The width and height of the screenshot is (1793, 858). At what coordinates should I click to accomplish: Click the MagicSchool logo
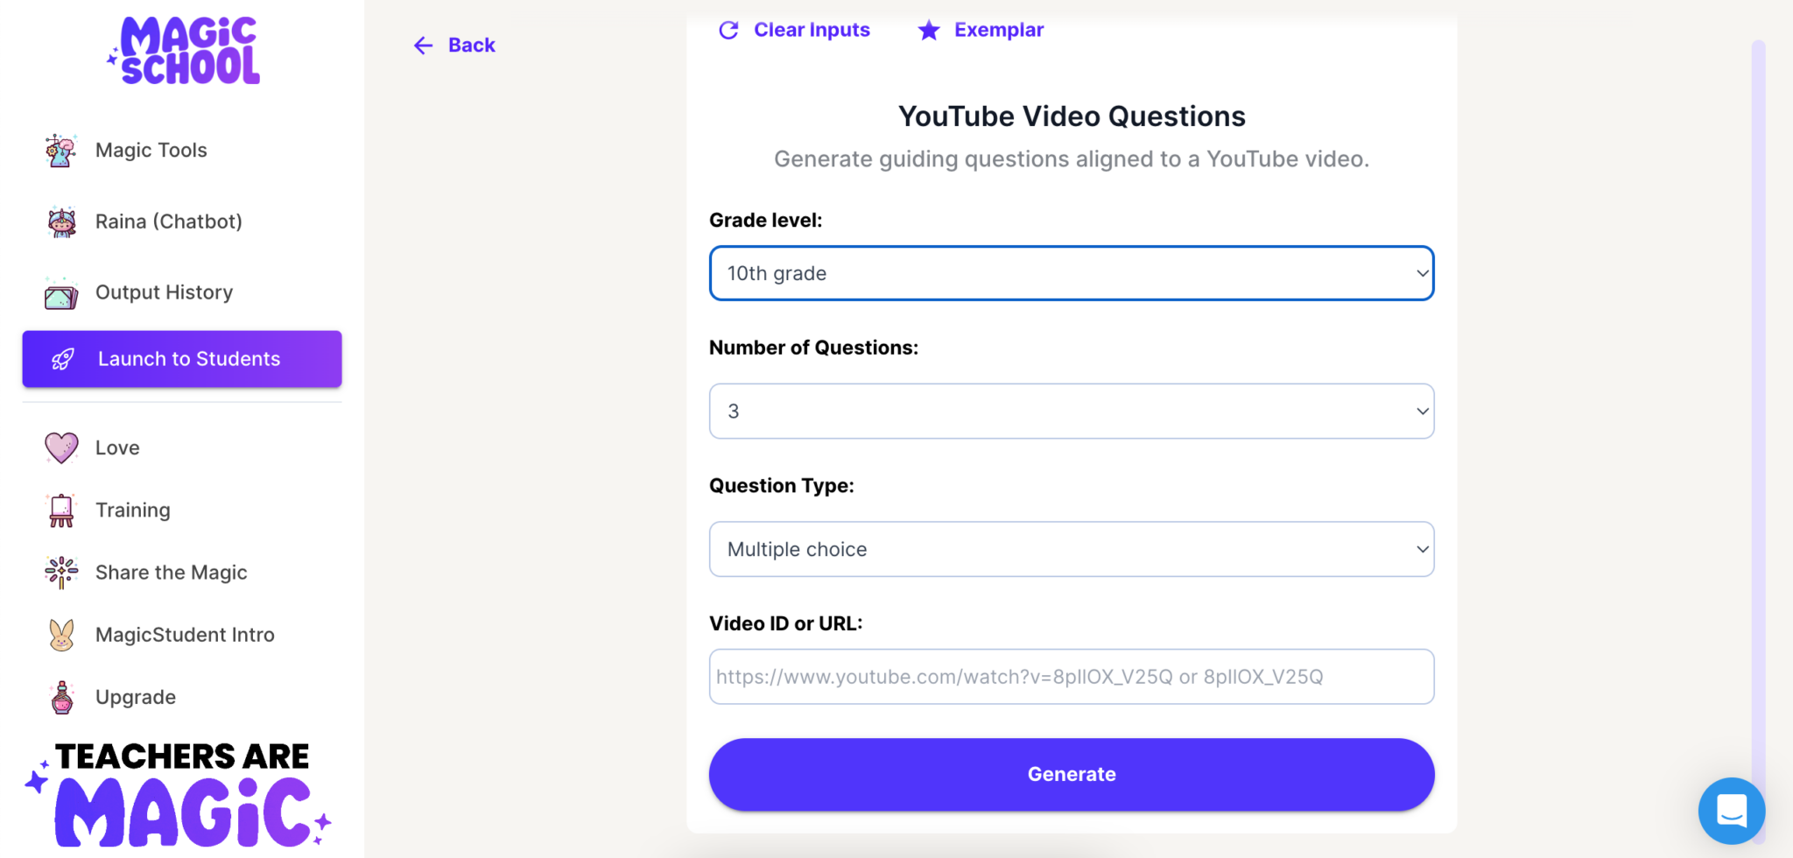tap(183, 50)
